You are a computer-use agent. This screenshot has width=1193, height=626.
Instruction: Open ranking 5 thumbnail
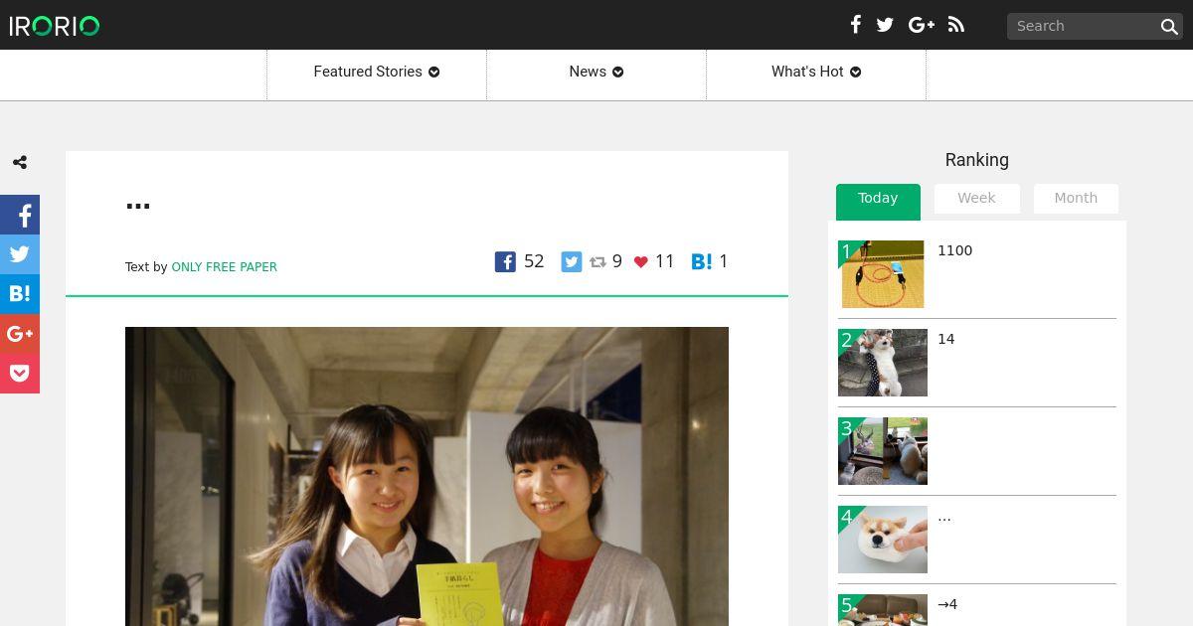coord(883,610)
